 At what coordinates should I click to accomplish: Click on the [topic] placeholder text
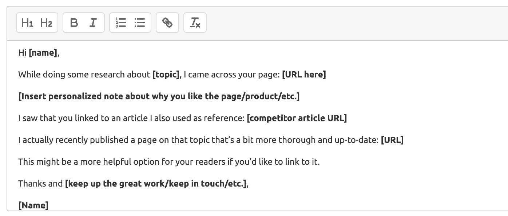click(x=166, y=75)
